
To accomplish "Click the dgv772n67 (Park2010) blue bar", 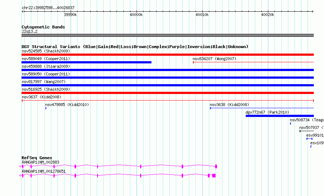I will [280, 116].
